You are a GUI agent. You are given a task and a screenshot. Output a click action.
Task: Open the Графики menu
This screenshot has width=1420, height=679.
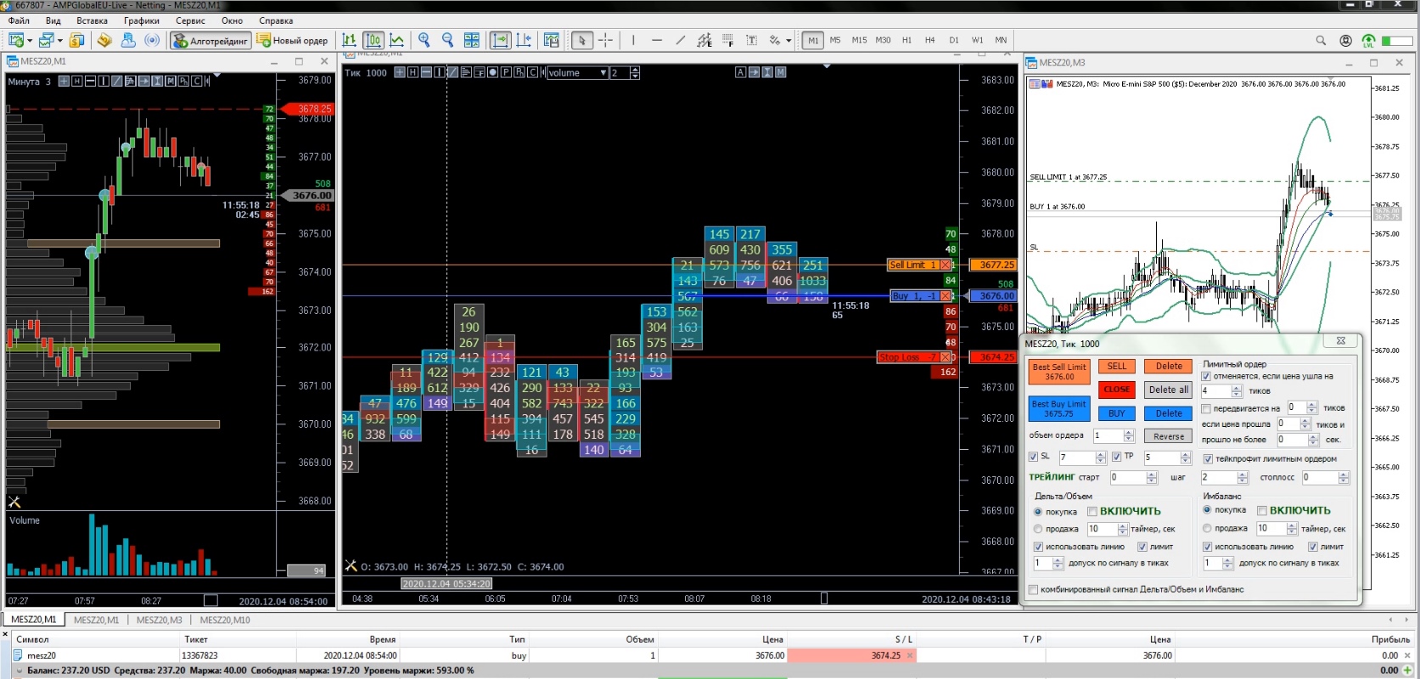click(x=142, y=20)
